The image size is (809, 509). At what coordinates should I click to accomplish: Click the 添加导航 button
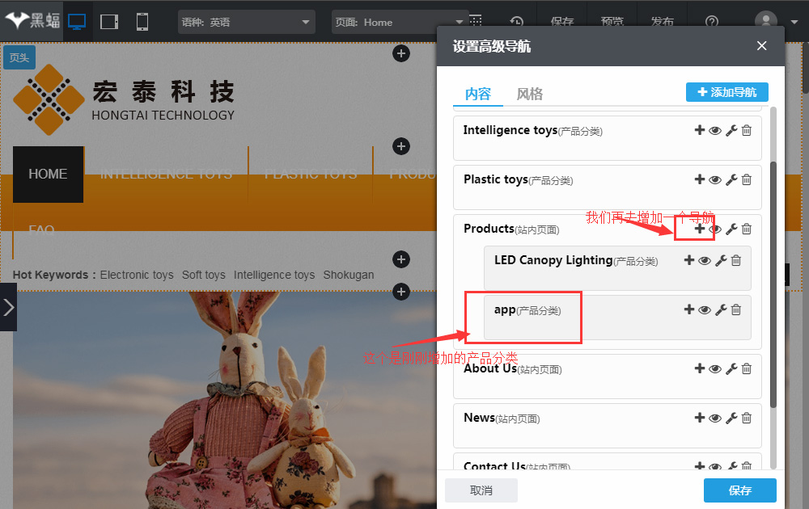click(x=726, y=92)
